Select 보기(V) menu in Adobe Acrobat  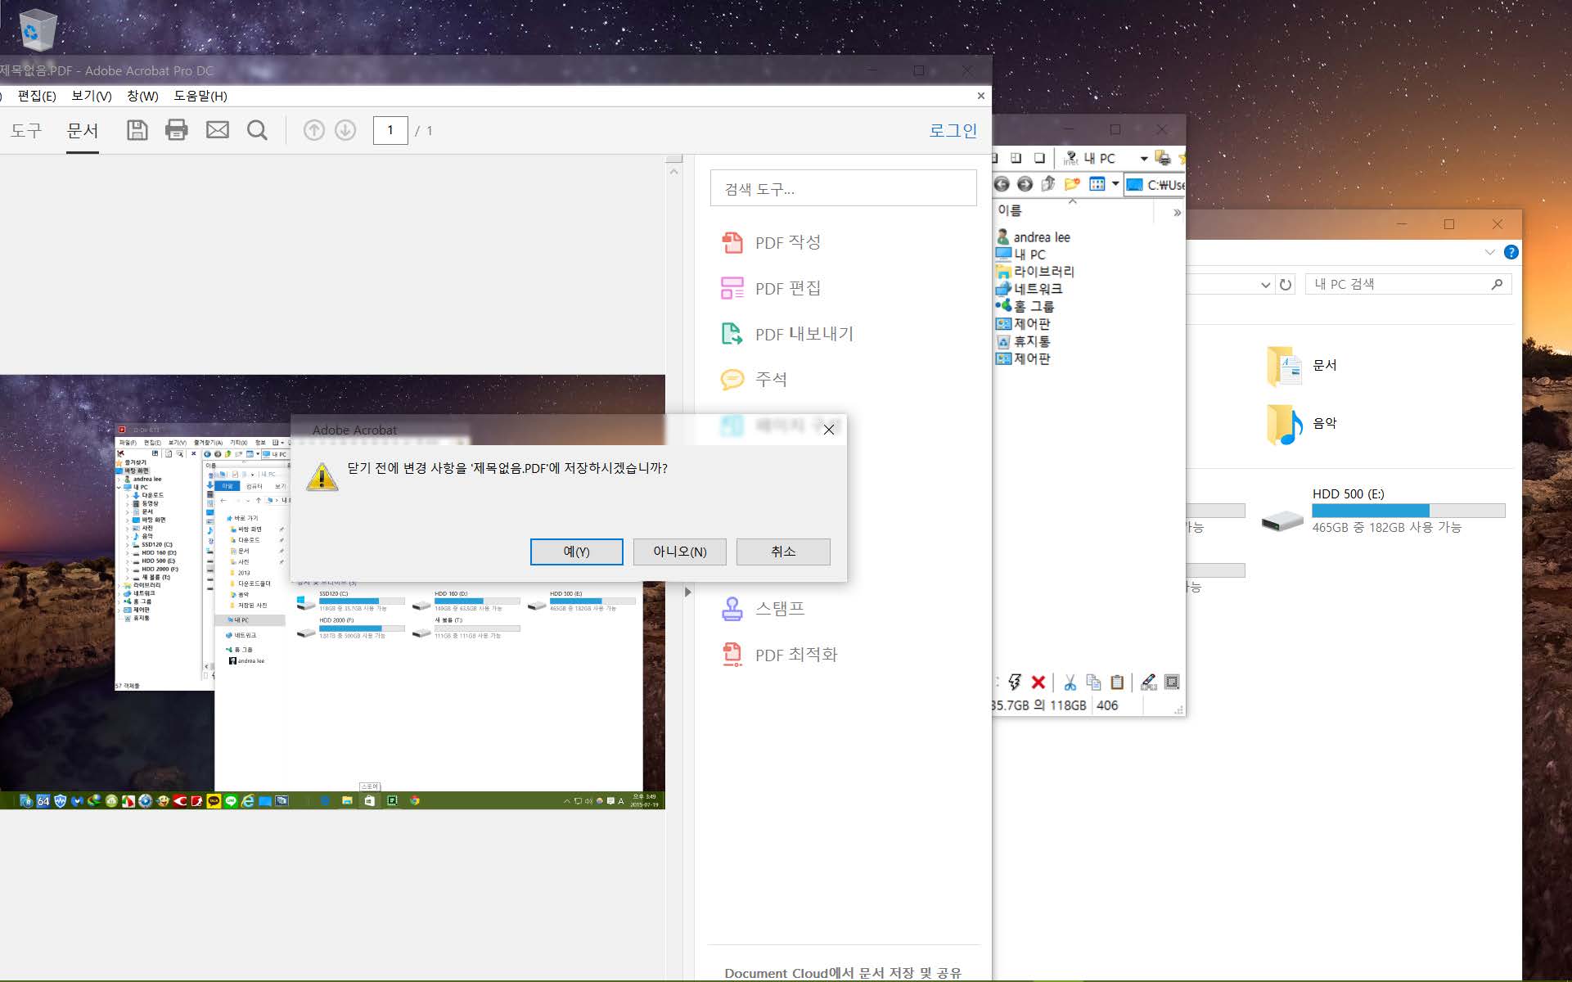pyautogui.click(x=91, y=95)
